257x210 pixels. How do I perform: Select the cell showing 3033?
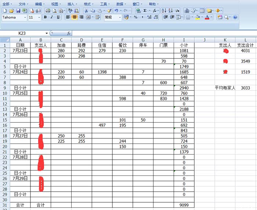click(x=245, y=88)
